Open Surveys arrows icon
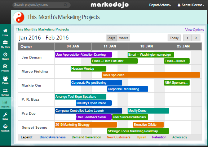 5,91
